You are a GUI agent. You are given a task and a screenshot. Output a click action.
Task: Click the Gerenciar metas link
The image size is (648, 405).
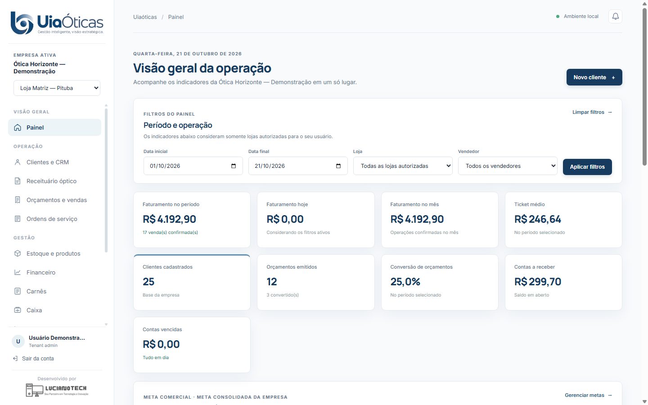[x=588, y=395]
